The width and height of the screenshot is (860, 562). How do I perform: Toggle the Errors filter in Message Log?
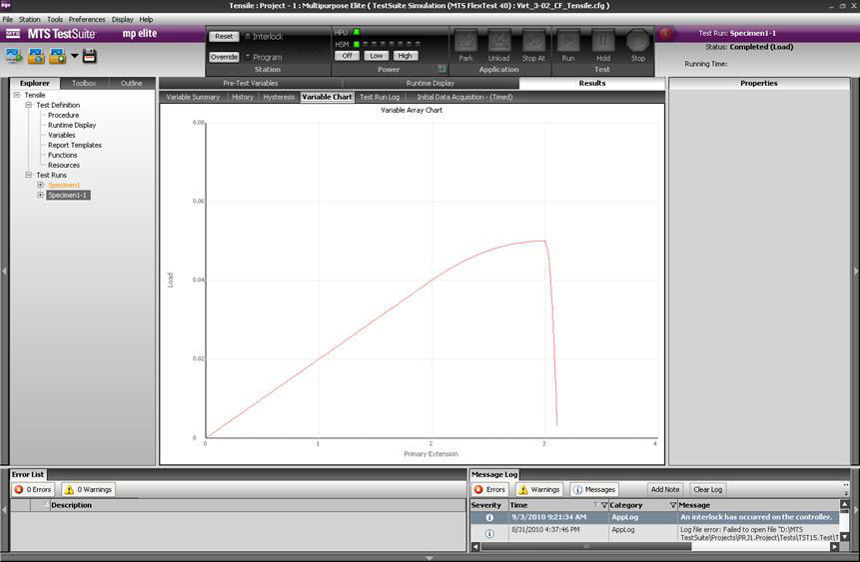489,489
